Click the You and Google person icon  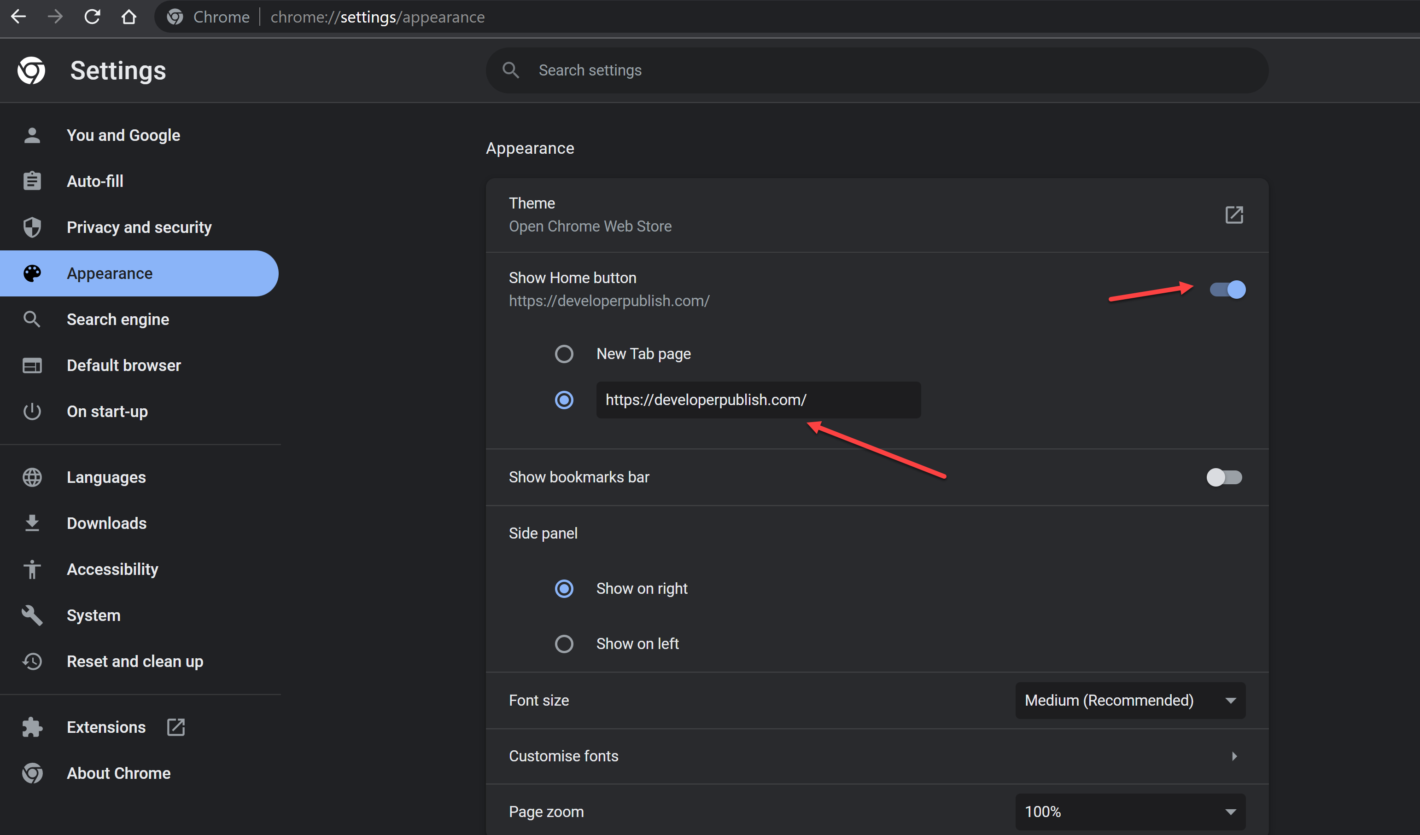click(32, 134)
